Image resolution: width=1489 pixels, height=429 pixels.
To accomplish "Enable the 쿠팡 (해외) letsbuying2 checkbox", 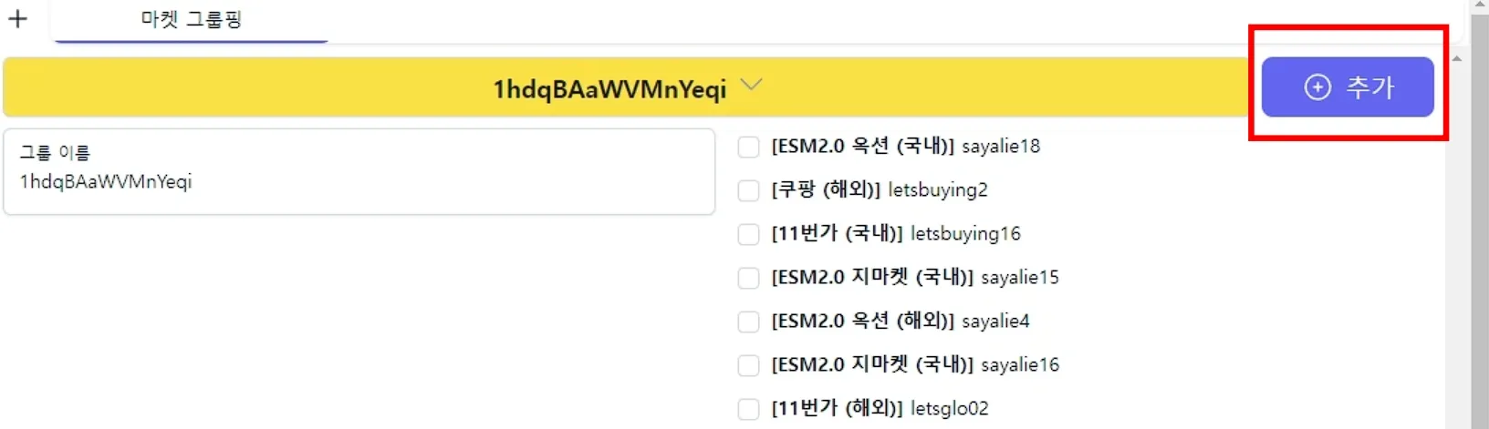I will coord(748,190).
